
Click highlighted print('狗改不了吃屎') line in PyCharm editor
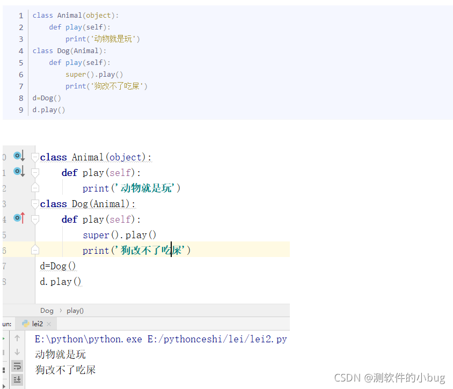pyautogui.click(x=136, y=251)
